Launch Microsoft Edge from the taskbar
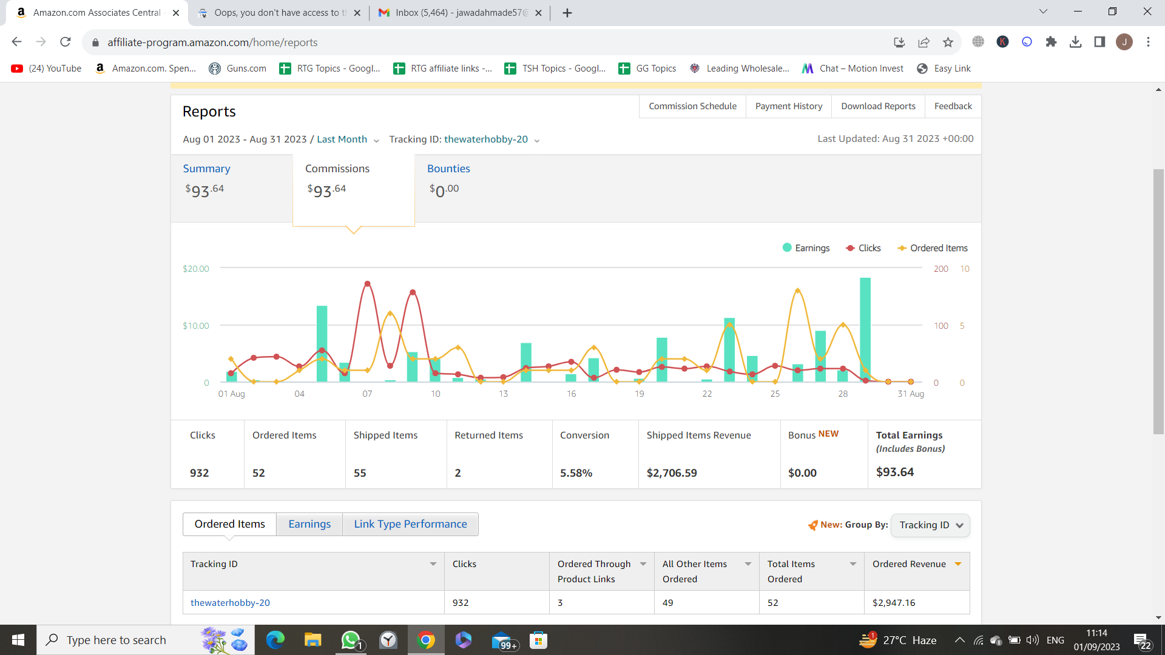1165x655 pixels. pos(275,640)
